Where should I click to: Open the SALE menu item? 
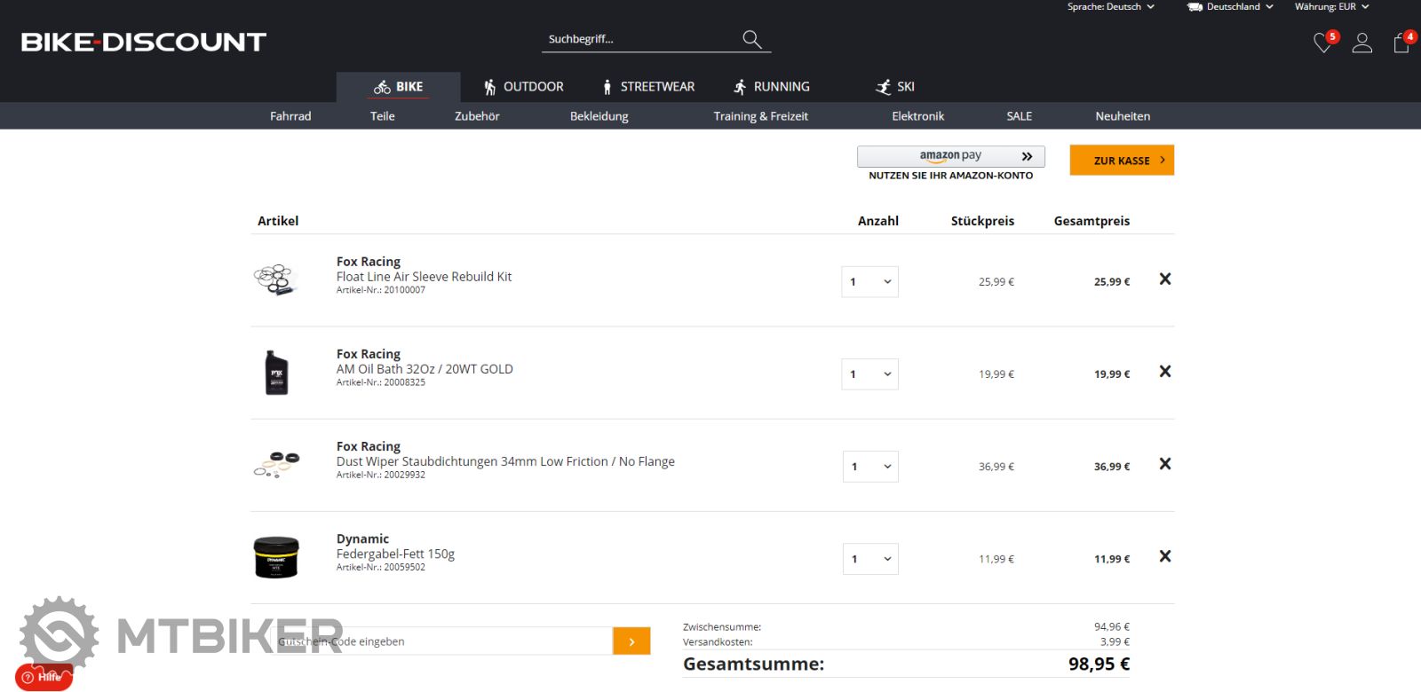click(1019, 116)
